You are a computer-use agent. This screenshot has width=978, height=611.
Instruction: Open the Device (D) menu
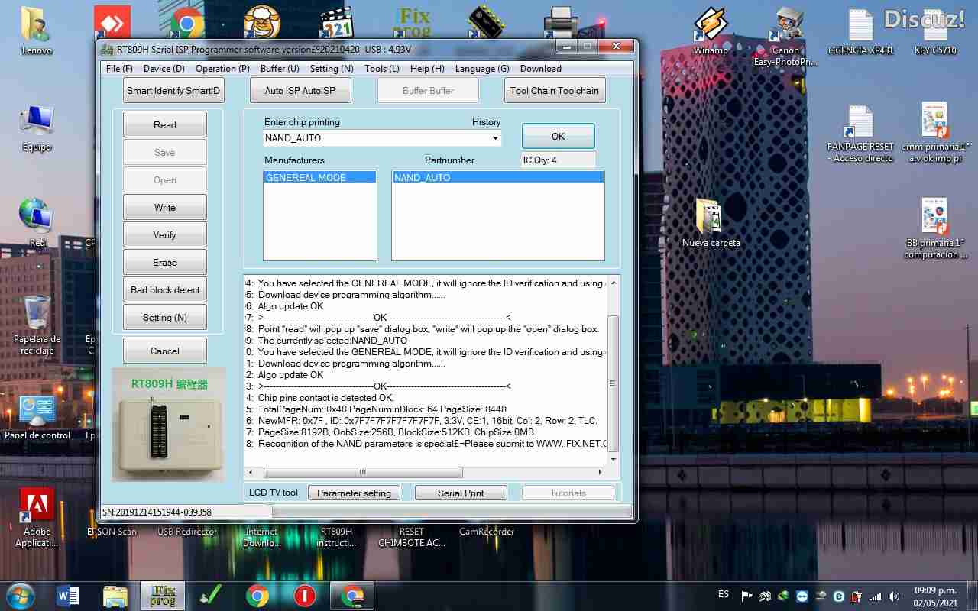point(164,69)
